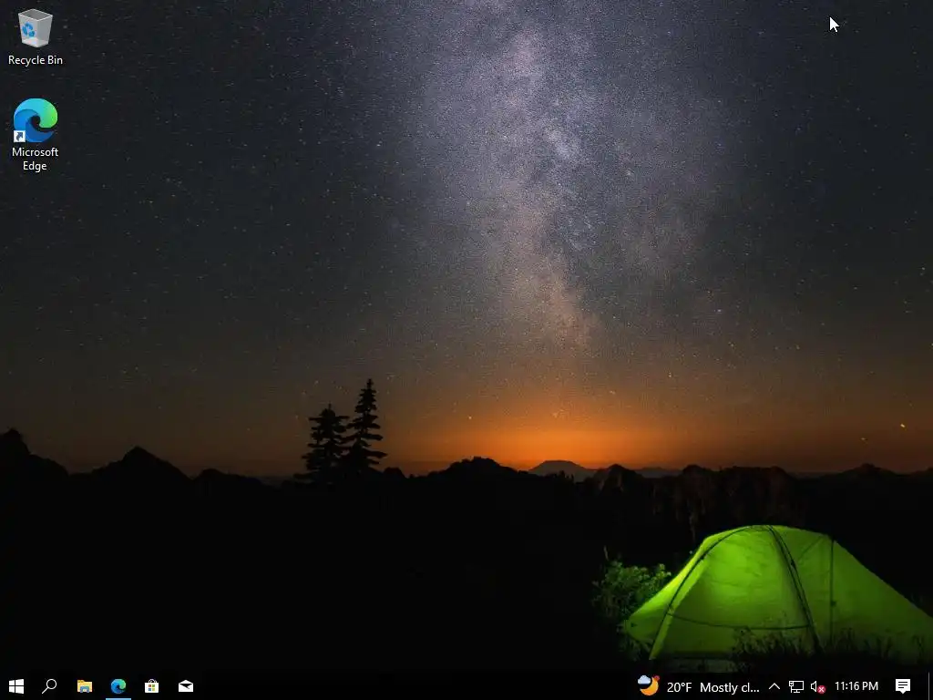Open the clock showing 11:16 PM

click(856, 686)
